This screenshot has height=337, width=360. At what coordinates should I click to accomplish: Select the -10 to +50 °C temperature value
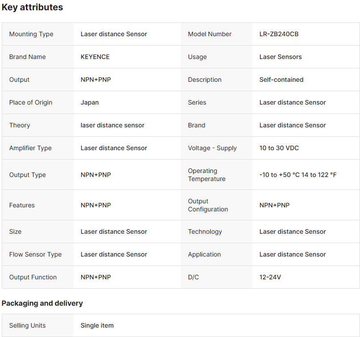pyautogui.click(x=297, y=175)
